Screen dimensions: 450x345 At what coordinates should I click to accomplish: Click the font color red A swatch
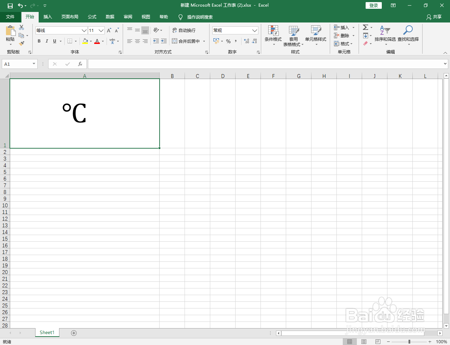(x=97, y=41)
